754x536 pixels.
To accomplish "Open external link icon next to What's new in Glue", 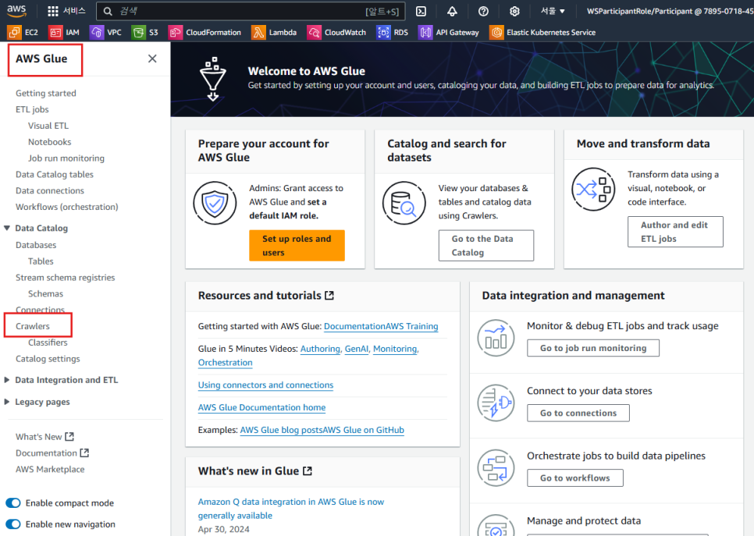I will [308, 470].
